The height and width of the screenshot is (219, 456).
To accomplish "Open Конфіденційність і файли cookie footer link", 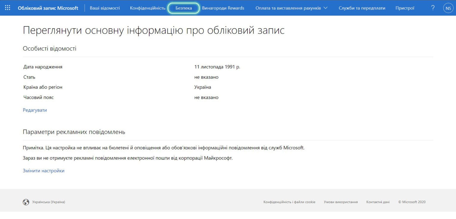I will (x=289, y=202).
